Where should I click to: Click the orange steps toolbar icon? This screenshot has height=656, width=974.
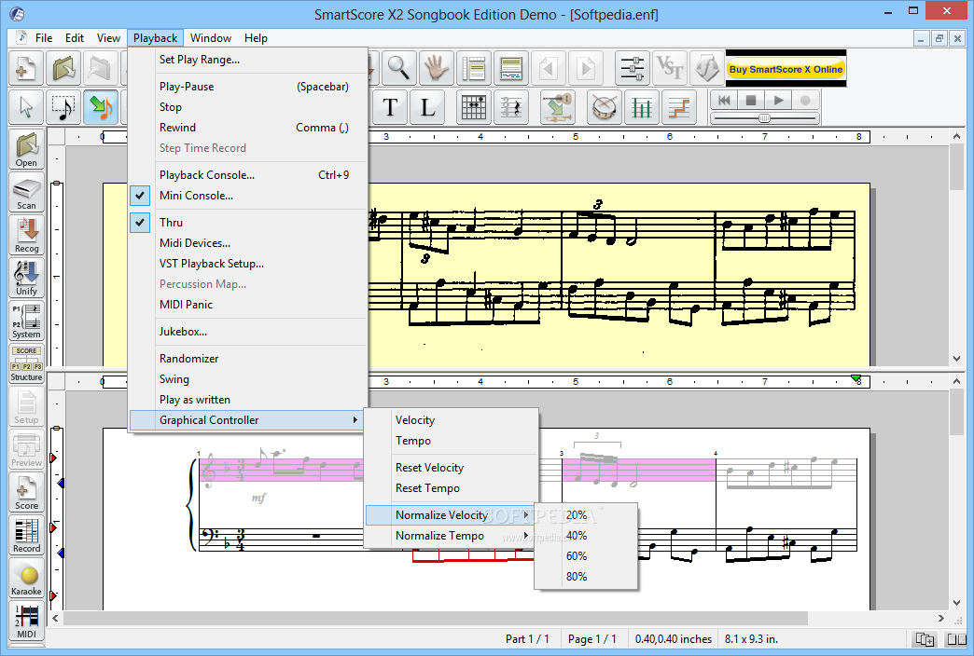[678, 107]
